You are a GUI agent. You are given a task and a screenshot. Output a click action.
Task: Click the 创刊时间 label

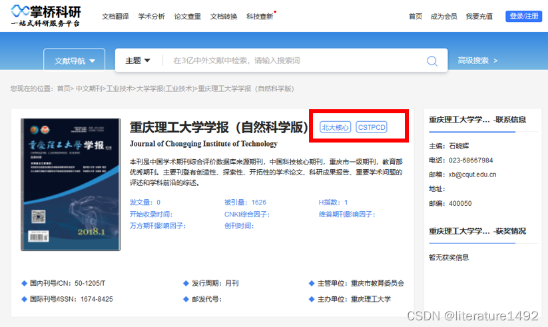238,226
